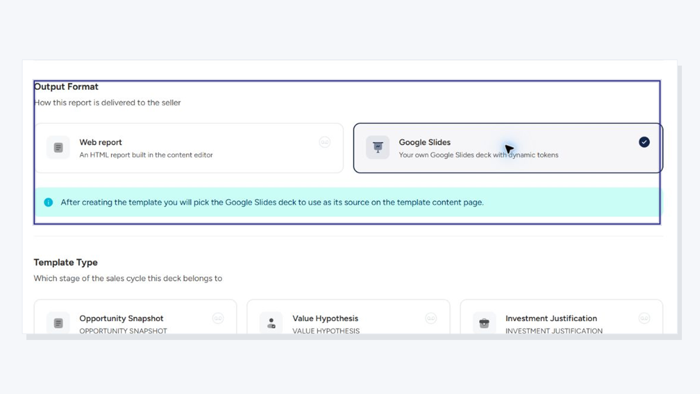The width and height of the screenshot is (700, 394).
Task: Select the Investment Justification radio circle
Action: point(644,318)
